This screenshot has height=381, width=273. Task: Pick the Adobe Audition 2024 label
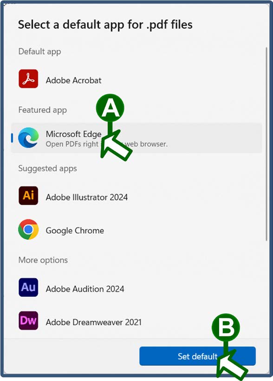pos(85,289)
